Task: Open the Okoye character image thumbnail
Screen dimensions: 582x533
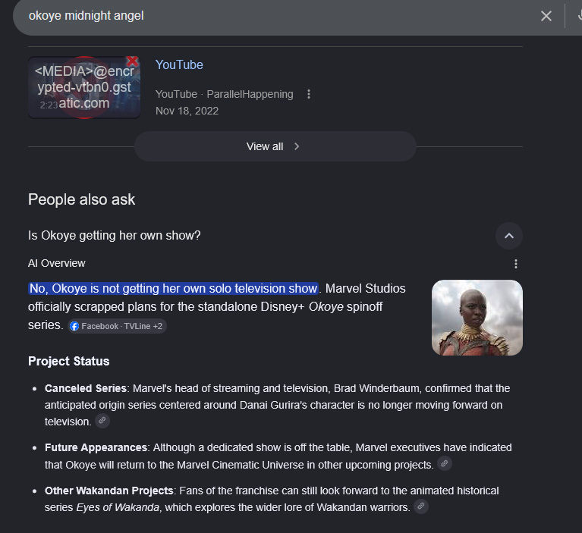Action: tap(477, 318)
